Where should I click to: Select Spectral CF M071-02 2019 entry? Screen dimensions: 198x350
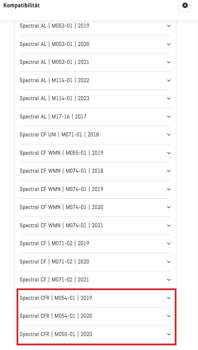(x=96, y=244)
